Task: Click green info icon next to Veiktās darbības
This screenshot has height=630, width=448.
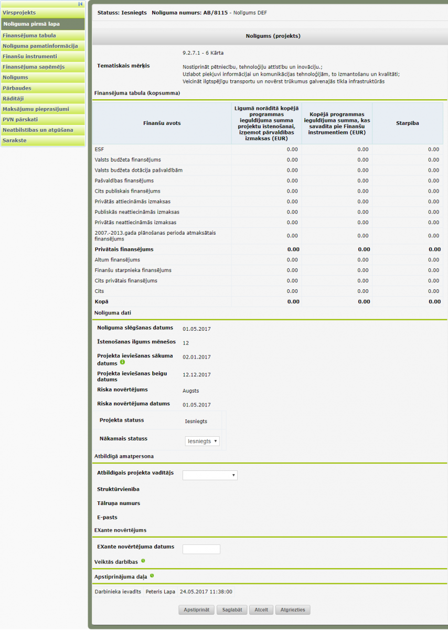Action: pyautogui.click(x=143, y=561)
